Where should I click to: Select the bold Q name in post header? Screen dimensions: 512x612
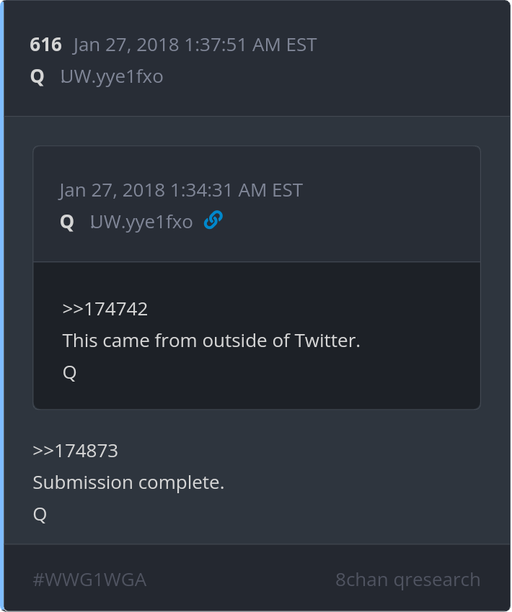pos(37,76)
